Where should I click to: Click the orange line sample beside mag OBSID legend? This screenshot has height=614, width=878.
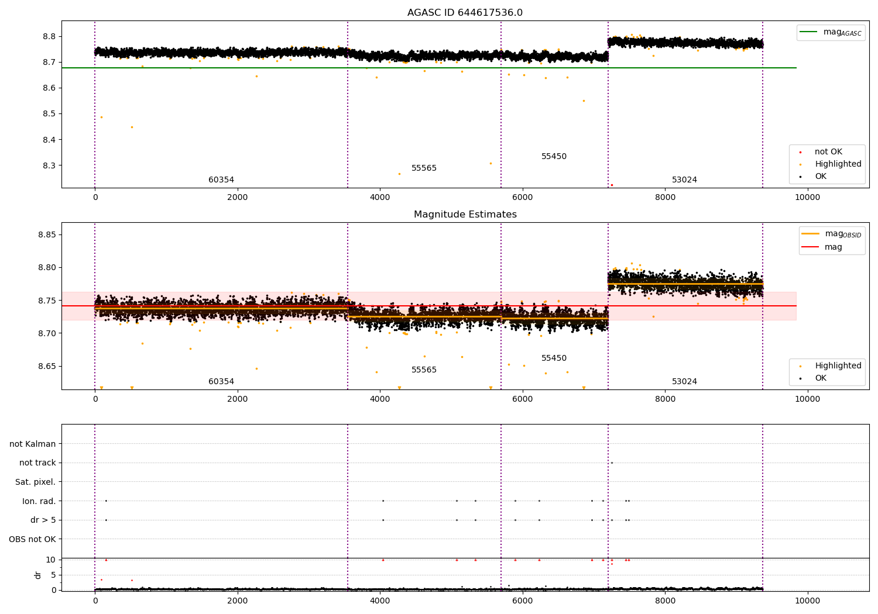pos(811,234)
